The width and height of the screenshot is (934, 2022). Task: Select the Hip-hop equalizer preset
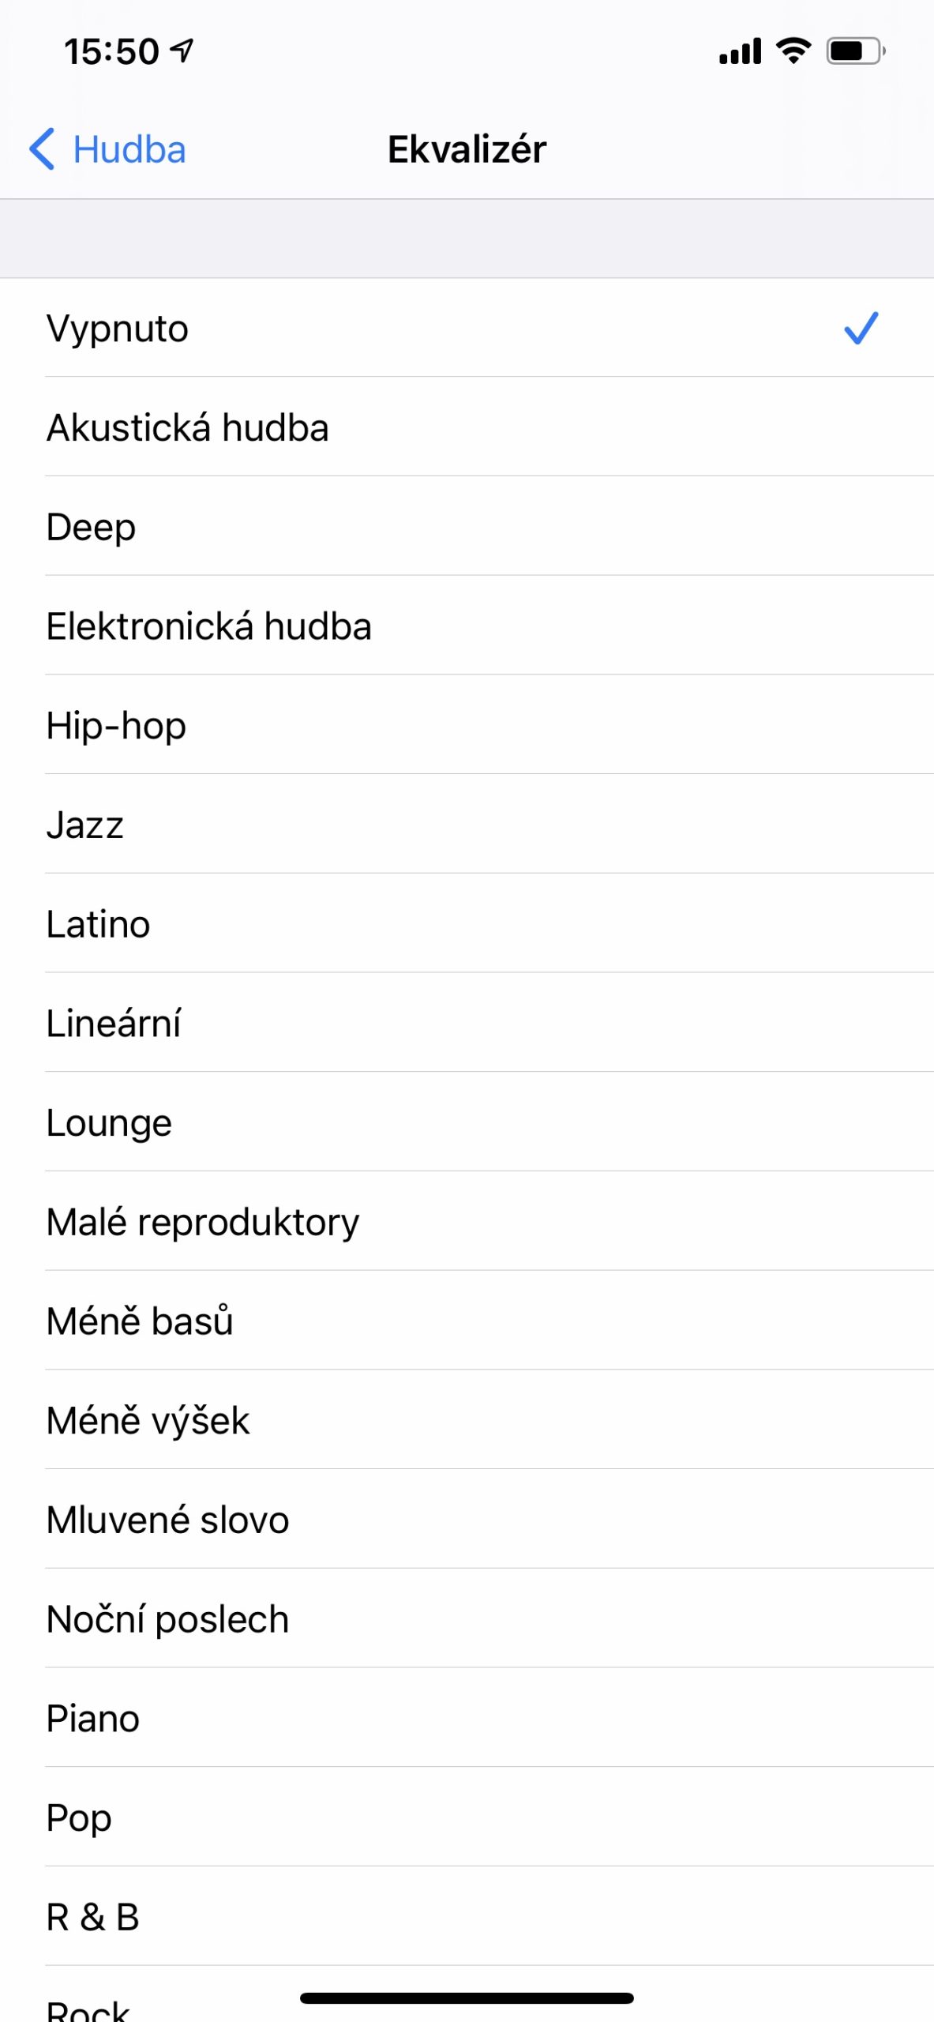[115, 724]
